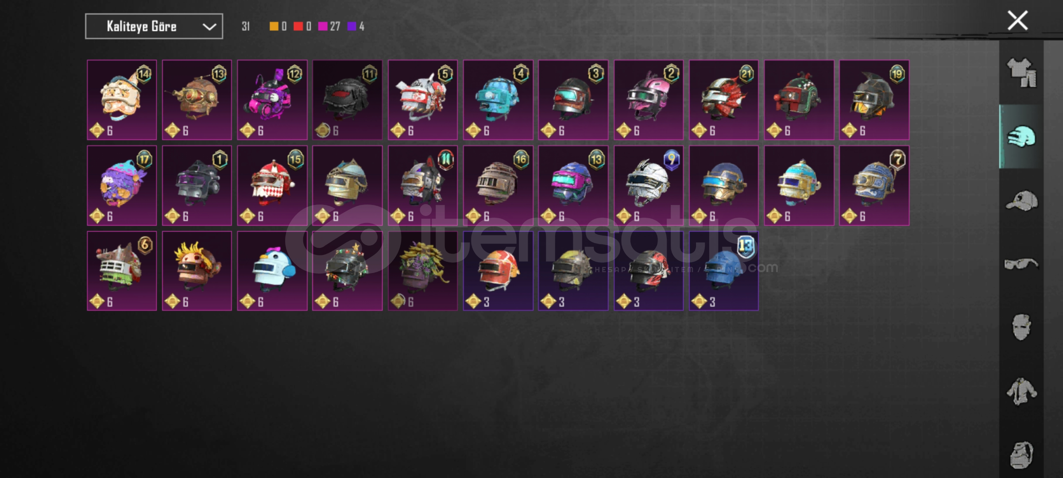Close the inventory screen with X
Image resolution: width=1063 pixels, height=478 pixels.
coord(1017,21)
